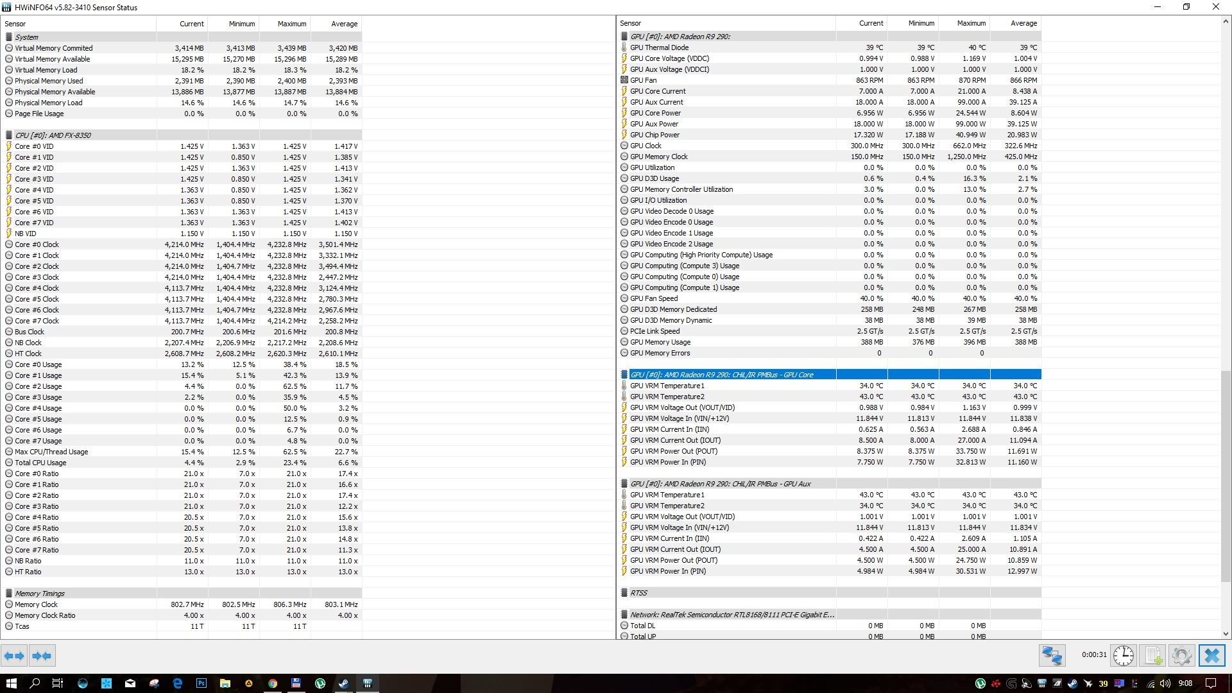1232x693 pixels.
Task: Click the expand columns arrows button
Action: pos(14,656)
